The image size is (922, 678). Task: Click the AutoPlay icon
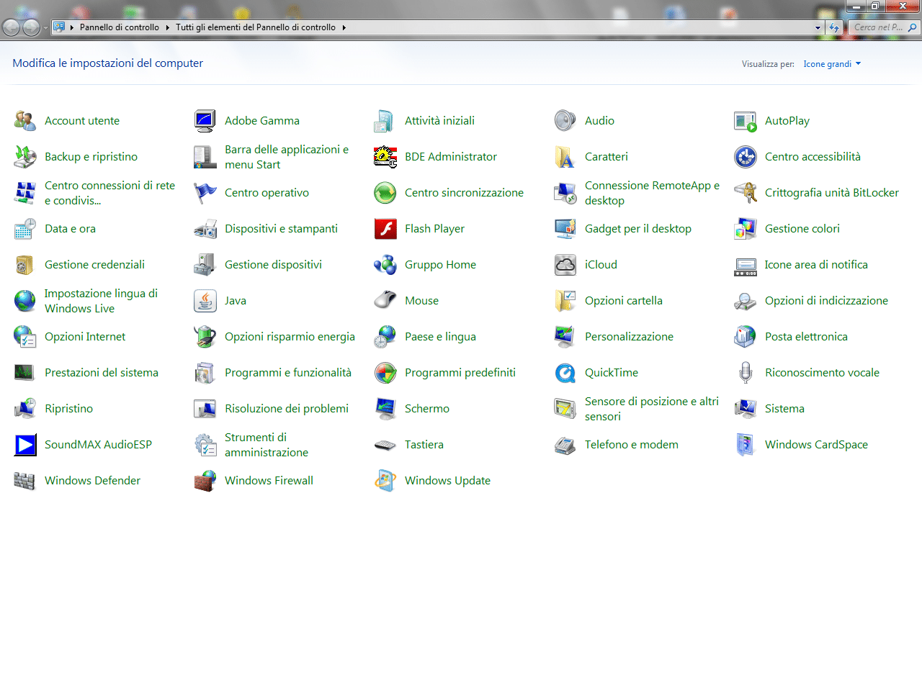[x=746, y=121]
